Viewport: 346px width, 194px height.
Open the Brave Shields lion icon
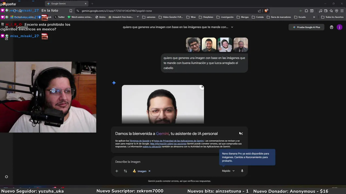(266, 11)
